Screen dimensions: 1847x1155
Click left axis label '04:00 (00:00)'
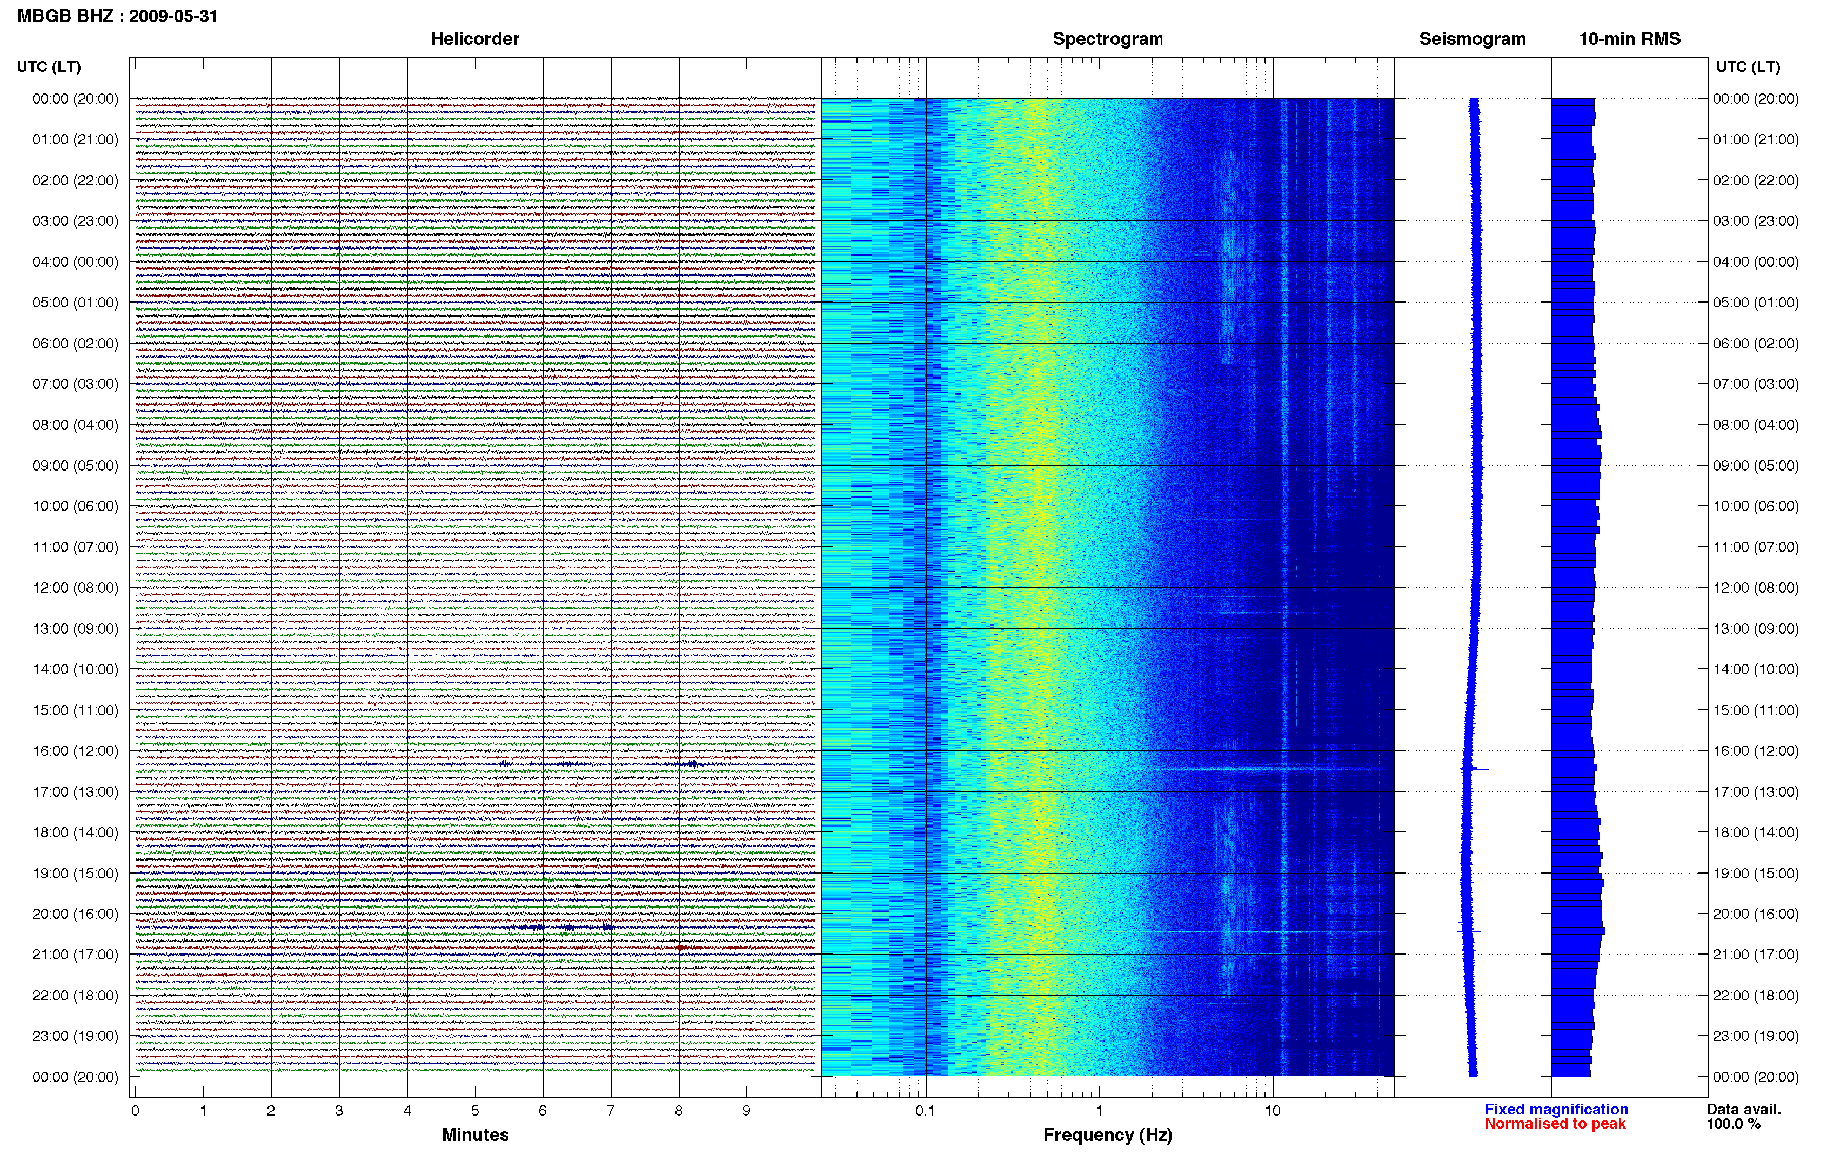[x=75, y=262]
